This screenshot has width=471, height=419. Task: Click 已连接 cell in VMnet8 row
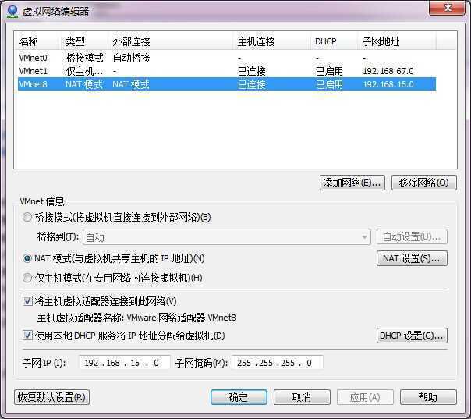tap(252, 84)
